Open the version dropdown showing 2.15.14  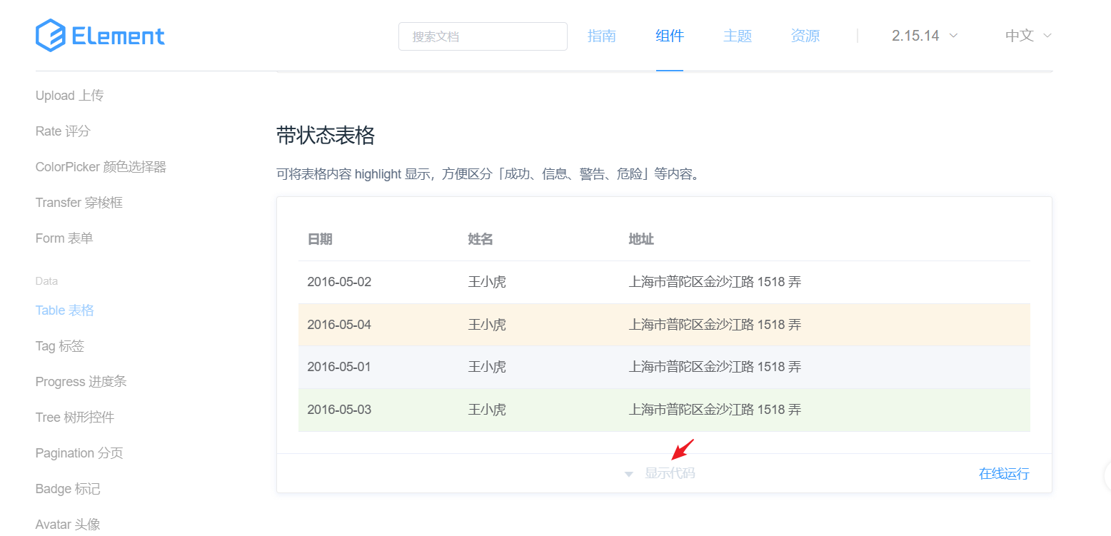click(923, 35)
